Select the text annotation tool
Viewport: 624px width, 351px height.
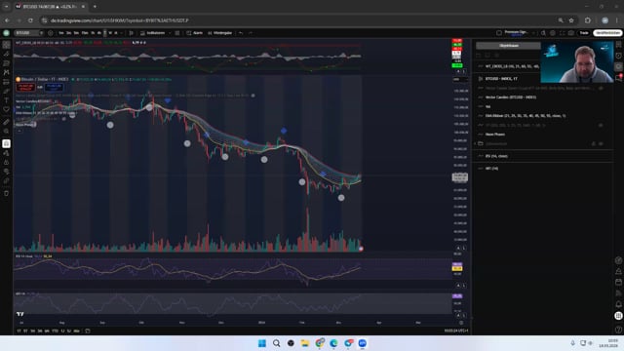(7, 100)
